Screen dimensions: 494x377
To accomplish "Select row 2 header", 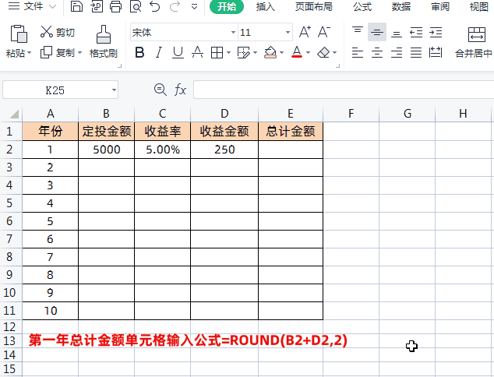I will point(9,150).
